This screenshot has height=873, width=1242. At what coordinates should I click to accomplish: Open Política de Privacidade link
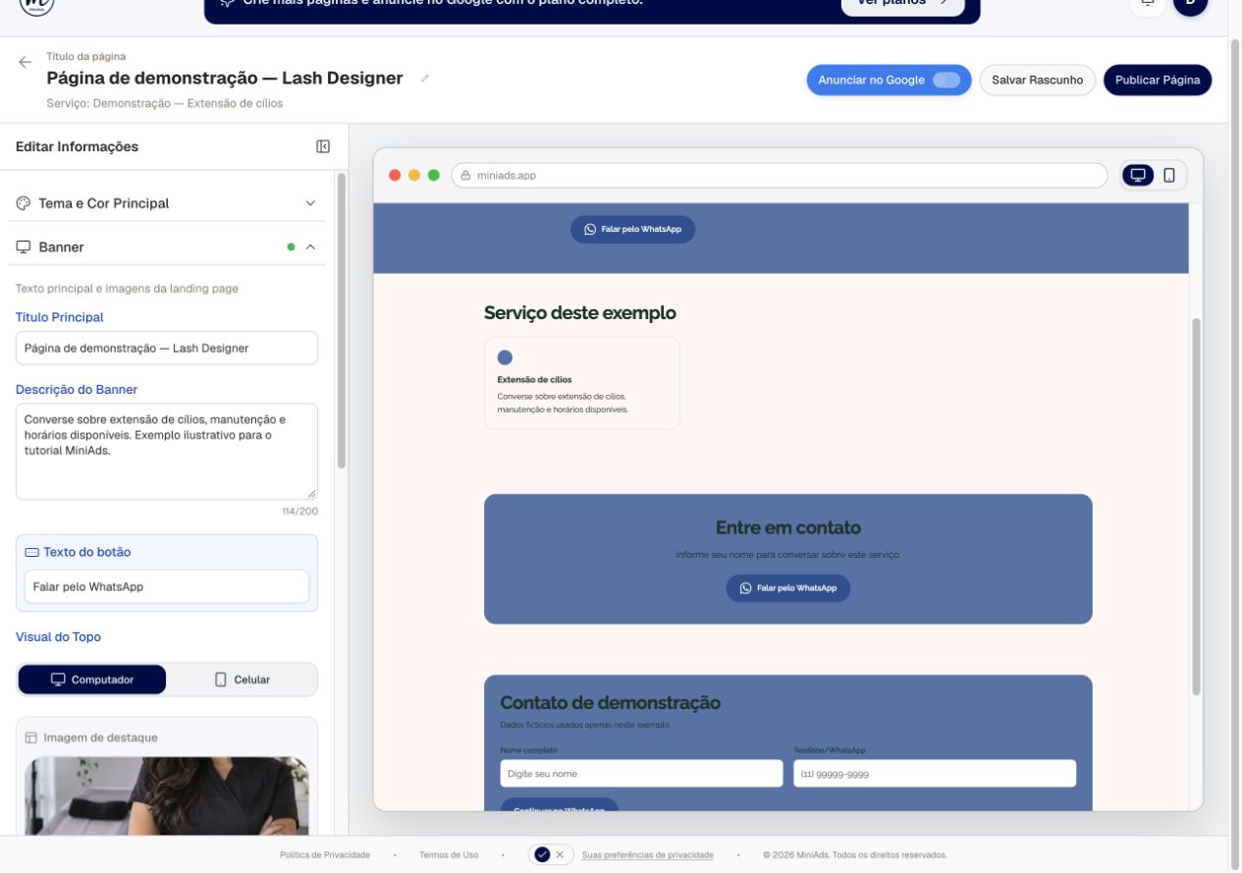[x=325, y=855]
